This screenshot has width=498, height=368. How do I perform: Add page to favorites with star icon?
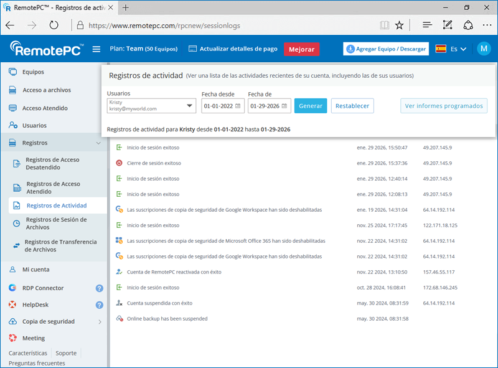click(399, 26)
